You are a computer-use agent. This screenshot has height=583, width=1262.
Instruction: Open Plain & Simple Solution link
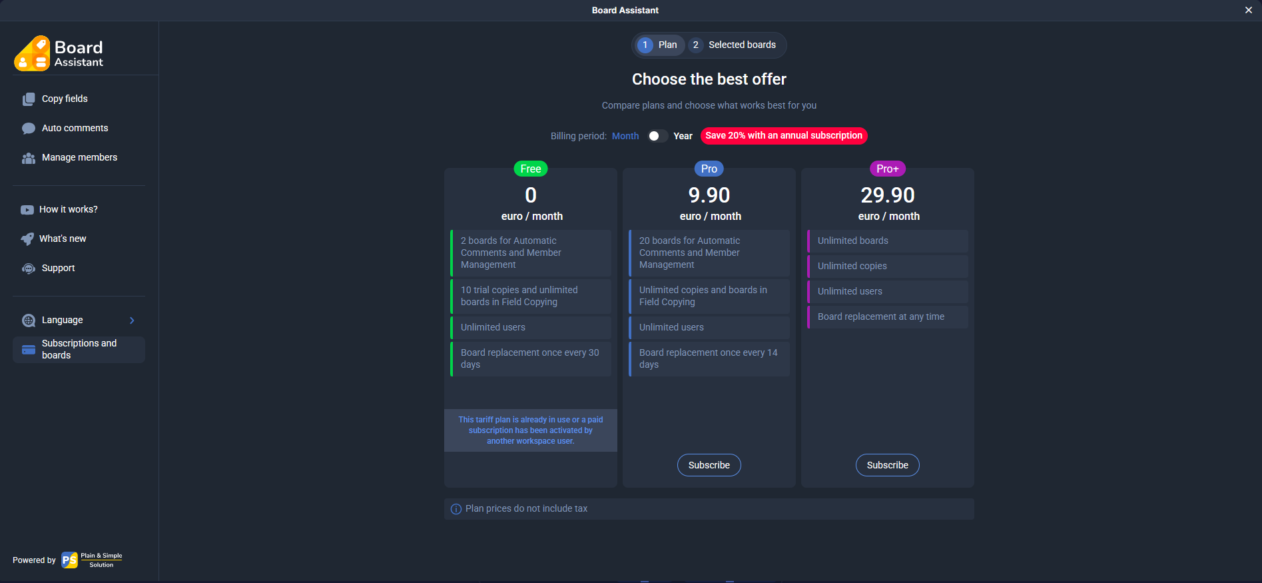[x=92, y=560]
